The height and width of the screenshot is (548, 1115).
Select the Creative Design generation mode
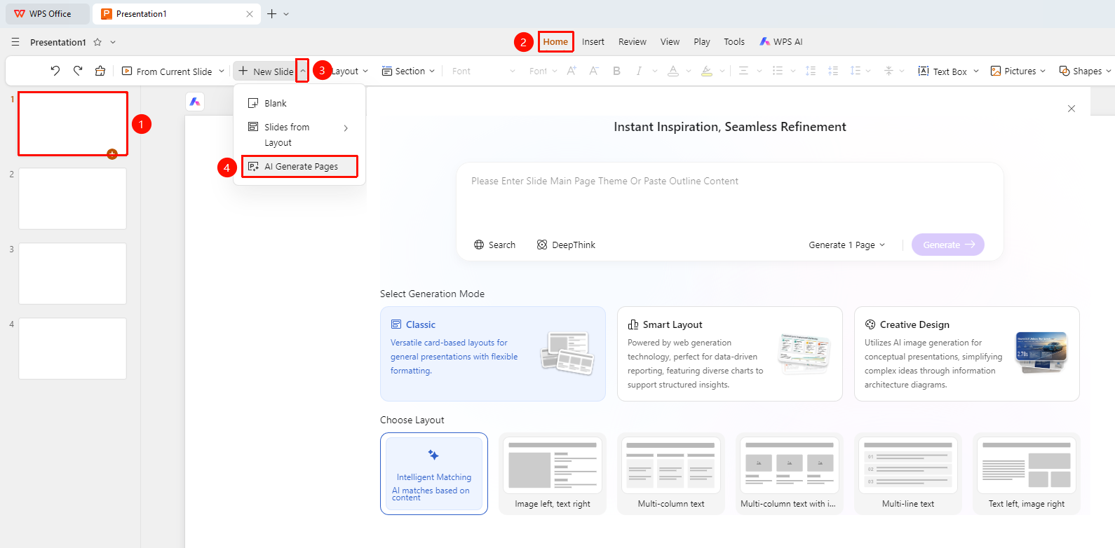(x=967, y=354)
